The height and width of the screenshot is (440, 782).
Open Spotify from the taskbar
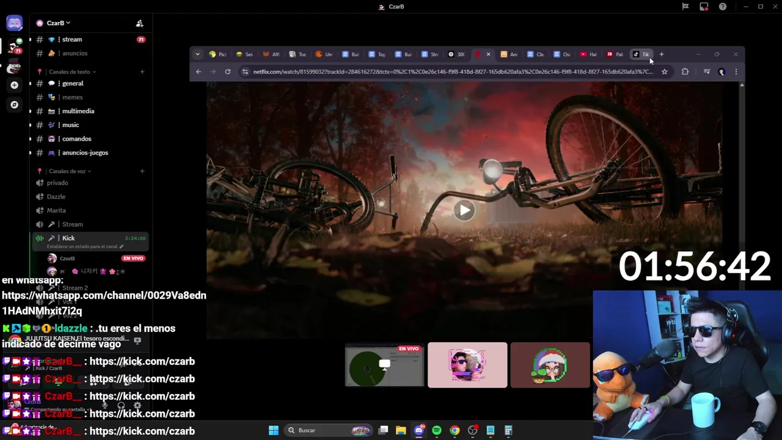click(436, 430)
